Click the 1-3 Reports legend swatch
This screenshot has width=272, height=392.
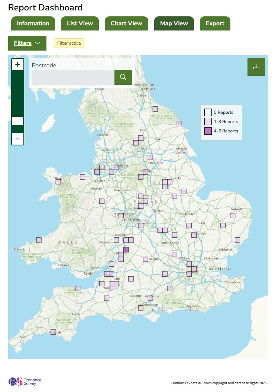pyautogui.click(x=208, y=122)
